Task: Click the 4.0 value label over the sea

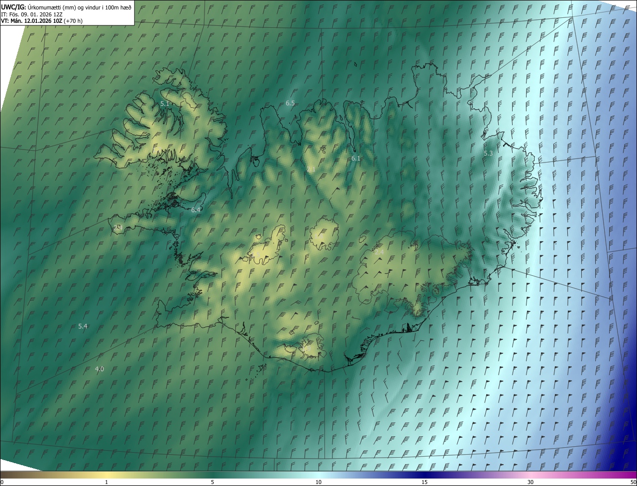Action: point(100,369)
